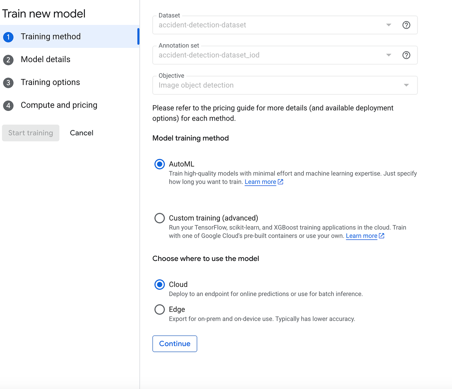Click the Edge option label
This screenshot has width=452, height=389.
177,309
